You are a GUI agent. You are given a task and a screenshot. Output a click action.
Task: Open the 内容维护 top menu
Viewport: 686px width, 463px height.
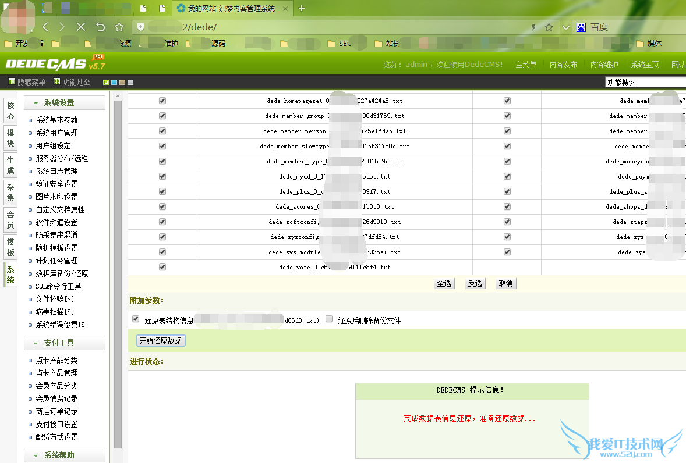pos(604,65)
